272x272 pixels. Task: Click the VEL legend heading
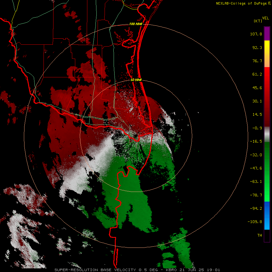tap(265, 18)
